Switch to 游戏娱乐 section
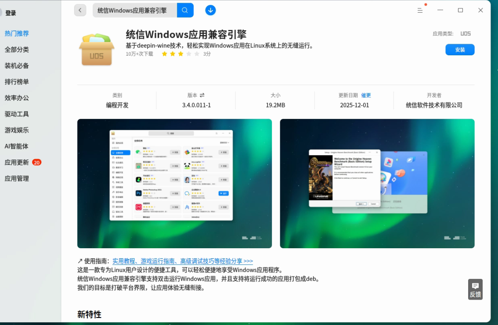 pyautogui.click(x=17, y=130)
